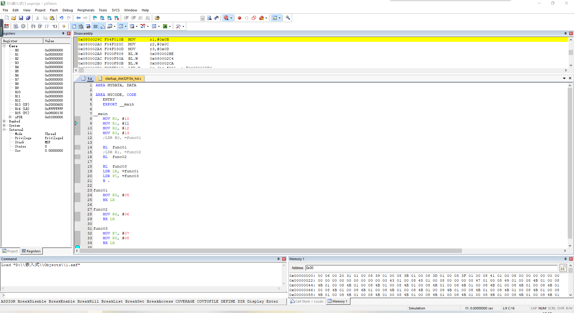Image resolution: width=574 pixels, height=313 pixels.
Task: Click the Disassembly vertical scrollbar thumb
Action: point(571,52)
